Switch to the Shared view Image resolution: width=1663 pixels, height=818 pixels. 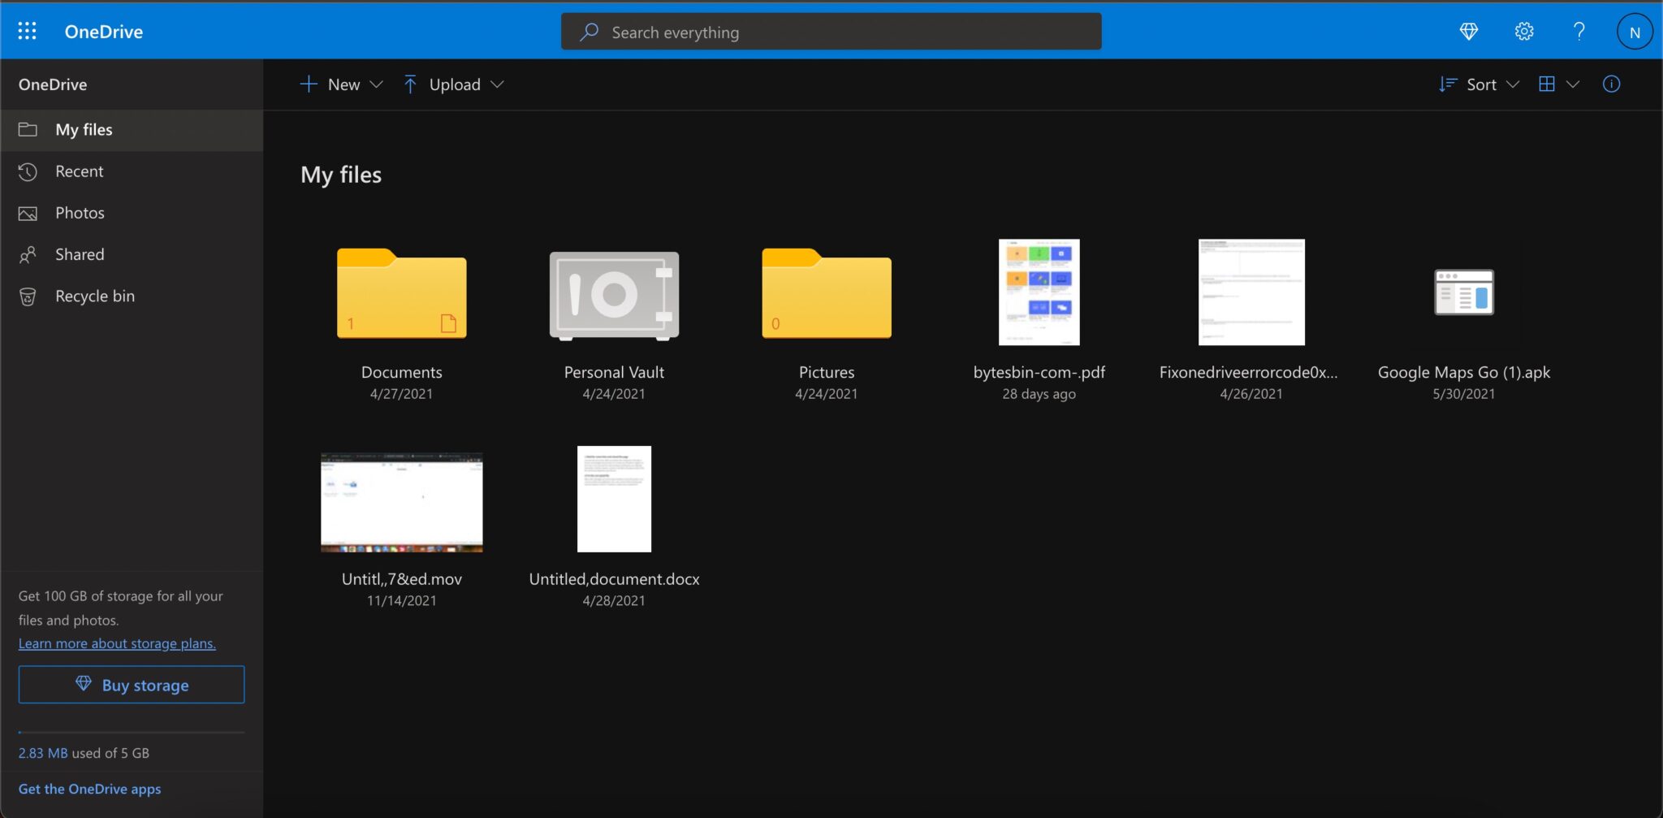tap(80, 253)
